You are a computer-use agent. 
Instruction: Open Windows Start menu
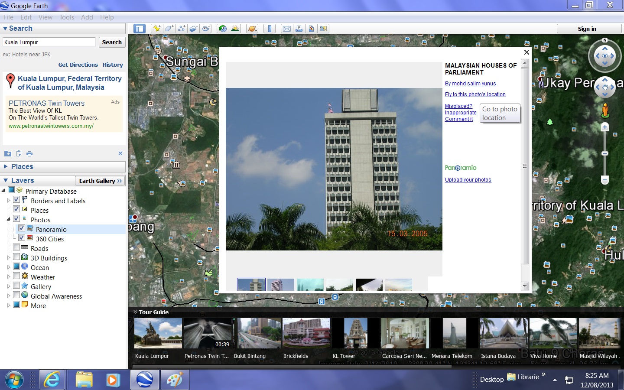click(x=14, y=380)
